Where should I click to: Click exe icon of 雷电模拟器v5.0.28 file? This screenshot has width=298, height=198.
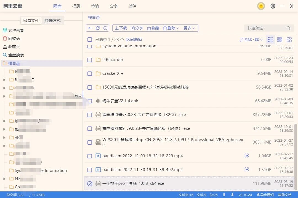[98, 115]
